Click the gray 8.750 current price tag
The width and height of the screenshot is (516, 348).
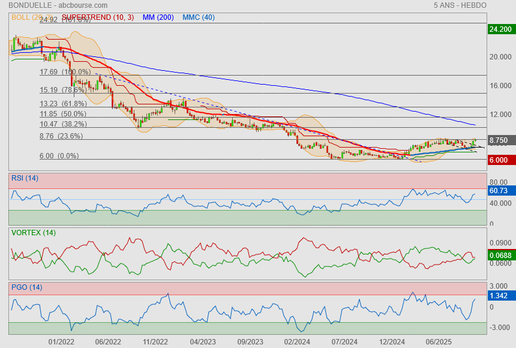[x=500, y=140]
